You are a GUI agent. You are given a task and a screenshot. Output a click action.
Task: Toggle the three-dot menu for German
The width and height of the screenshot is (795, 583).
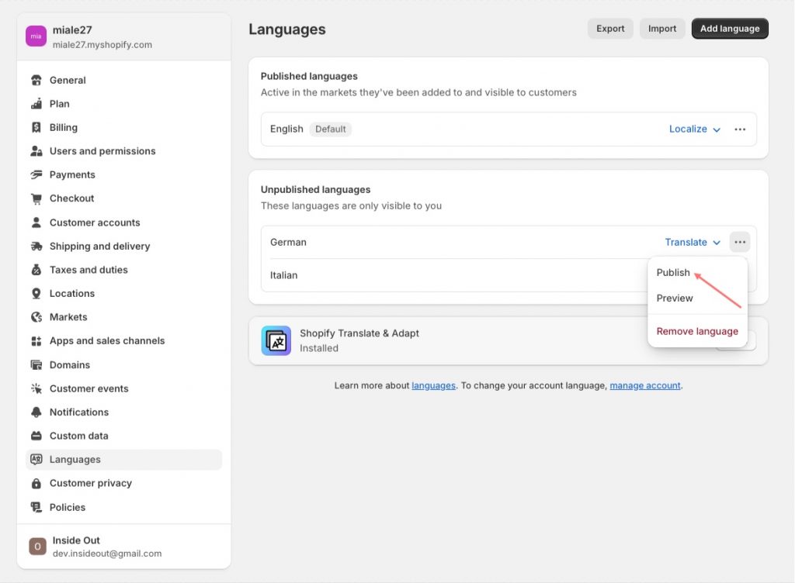tap(740, 242)
